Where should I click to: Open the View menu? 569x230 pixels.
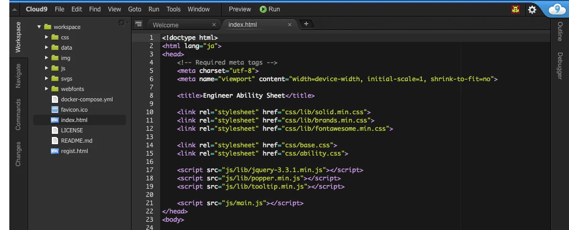tap(115, 9)
